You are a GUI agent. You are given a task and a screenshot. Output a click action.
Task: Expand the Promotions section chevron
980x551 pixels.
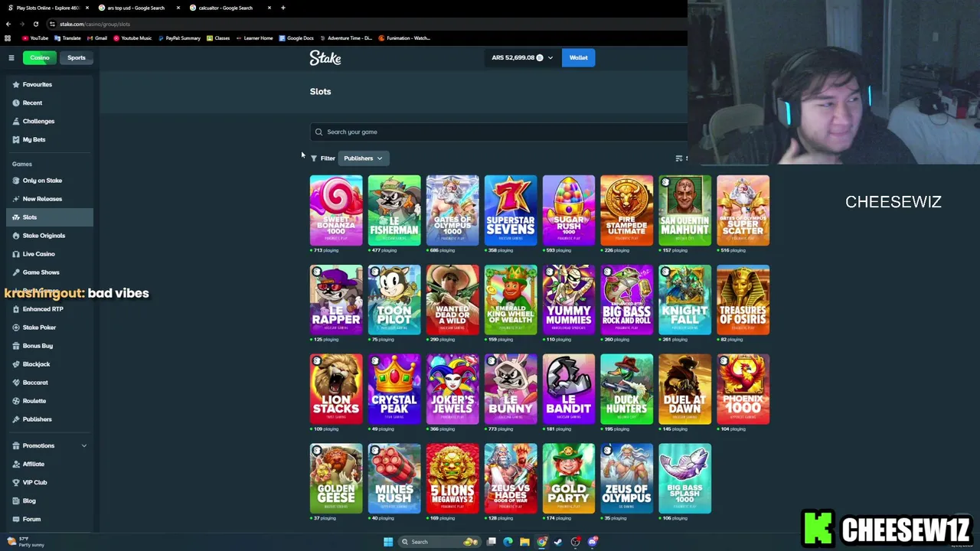click(84, 445)
